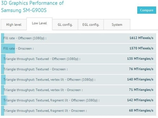Viewport: 158px width, 118px height.
Task: Click the Samsung SM-G900S heading
Action: pyautogui.click(x=24, y=10)
